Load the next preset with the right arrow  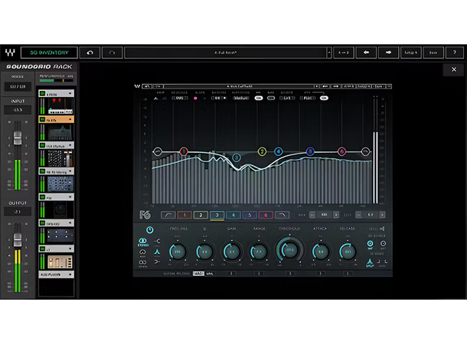388,53
